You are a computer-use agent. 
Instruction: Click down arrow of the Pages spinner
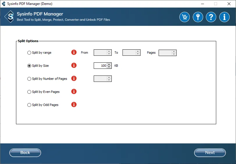(x=174, y=54)
